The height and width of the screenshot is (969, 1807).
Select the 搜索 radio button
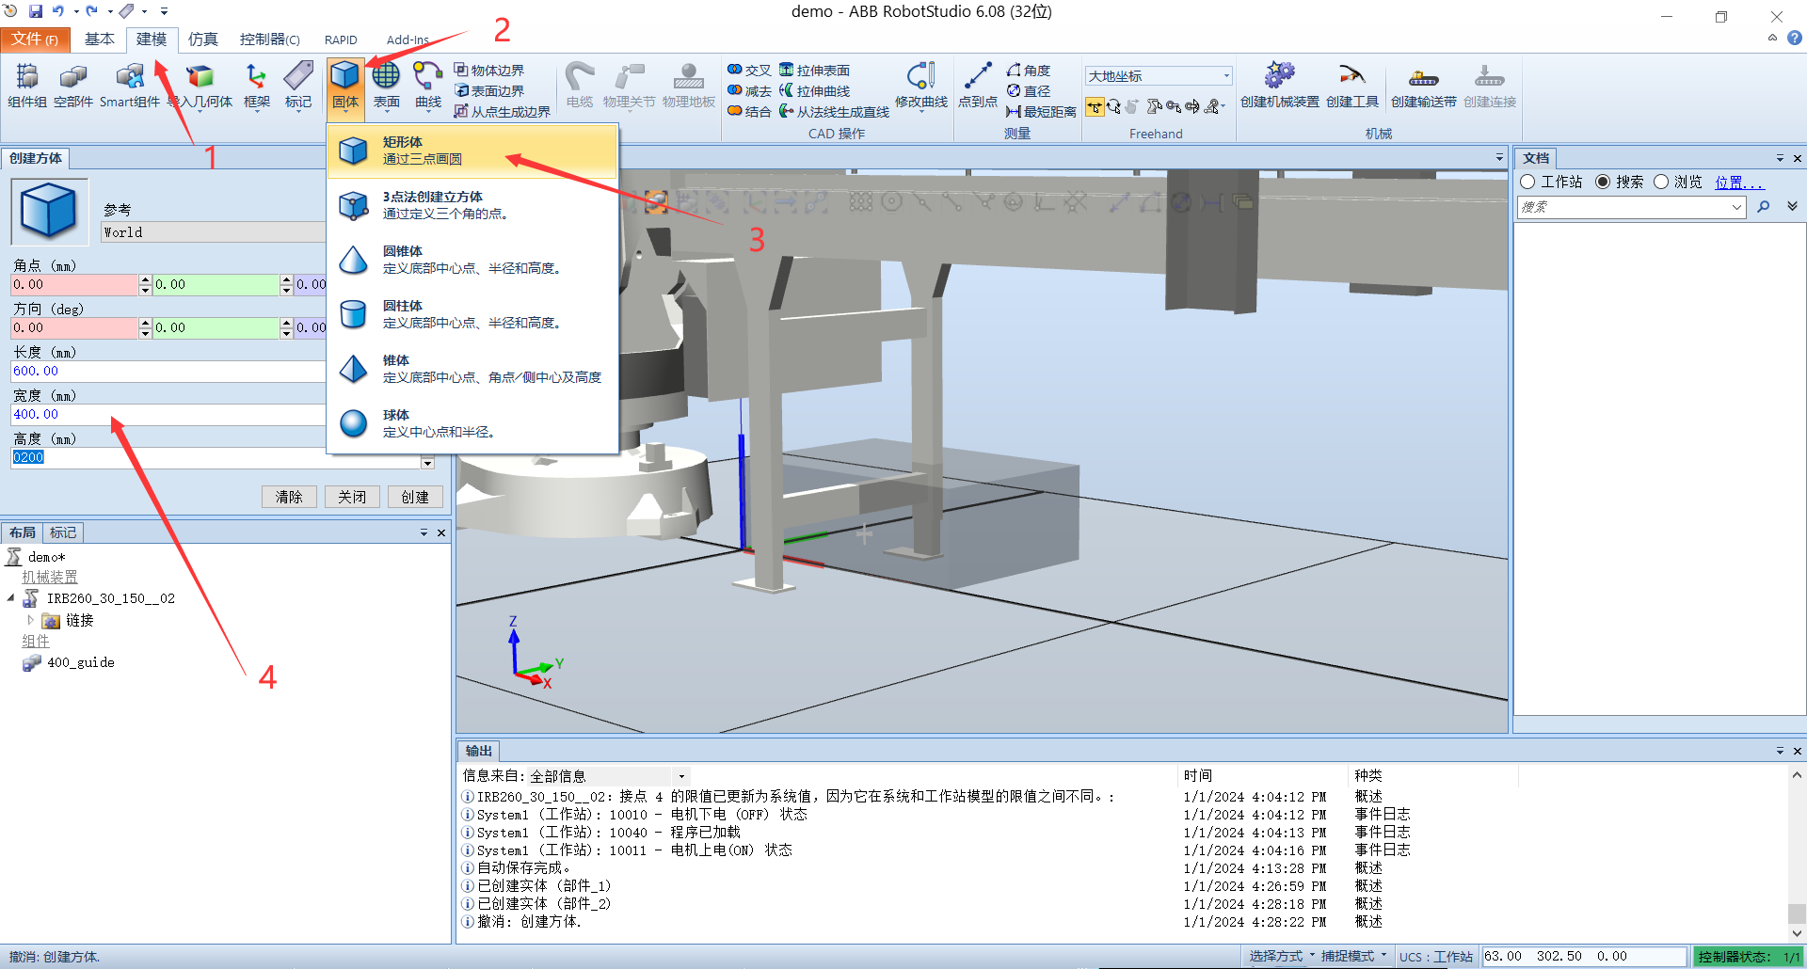click(1603, 182)
